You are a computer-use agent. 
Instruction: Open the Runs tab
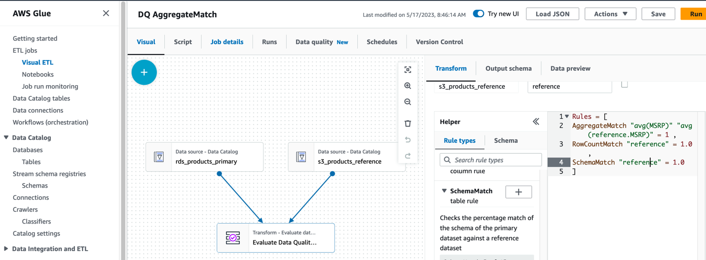pos(269,42)
